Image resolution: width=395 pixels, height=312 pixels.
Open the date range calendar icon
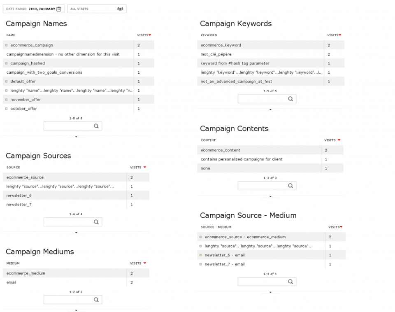(x=59, y=9)
